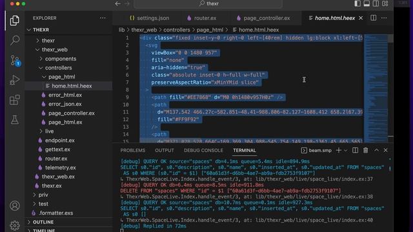Open editor more actions ellipsis
The image size is (413, 232).
pyautogui.click(x=384, y=18)
